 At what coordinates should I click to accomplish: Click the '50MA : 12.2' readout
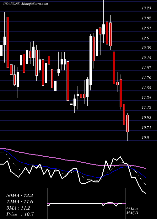coord(19,196)
